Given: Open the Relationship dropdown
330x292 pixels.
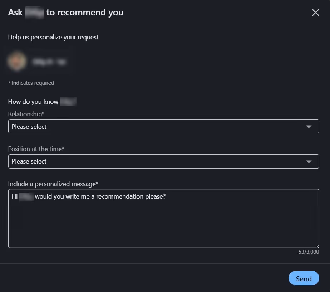Looking at the screenshot, I should (163, 126).
